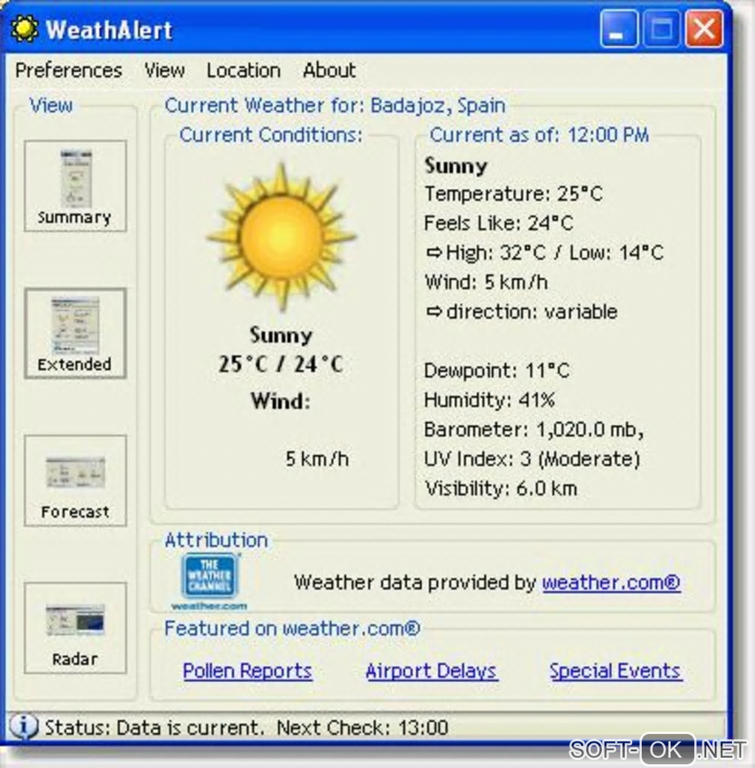Show the Radar view

click(x=75, y=628)
